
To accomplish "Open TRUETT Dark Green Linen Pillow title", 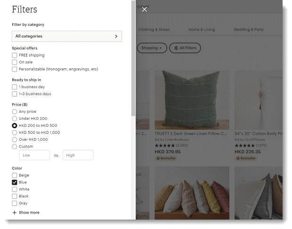I will 191,134.
